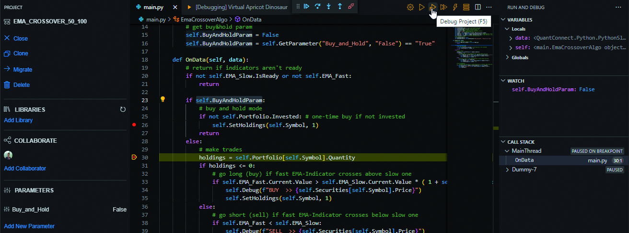Delete the project
This screenshot has width=629, height=233.
click(x=22, y=85)
